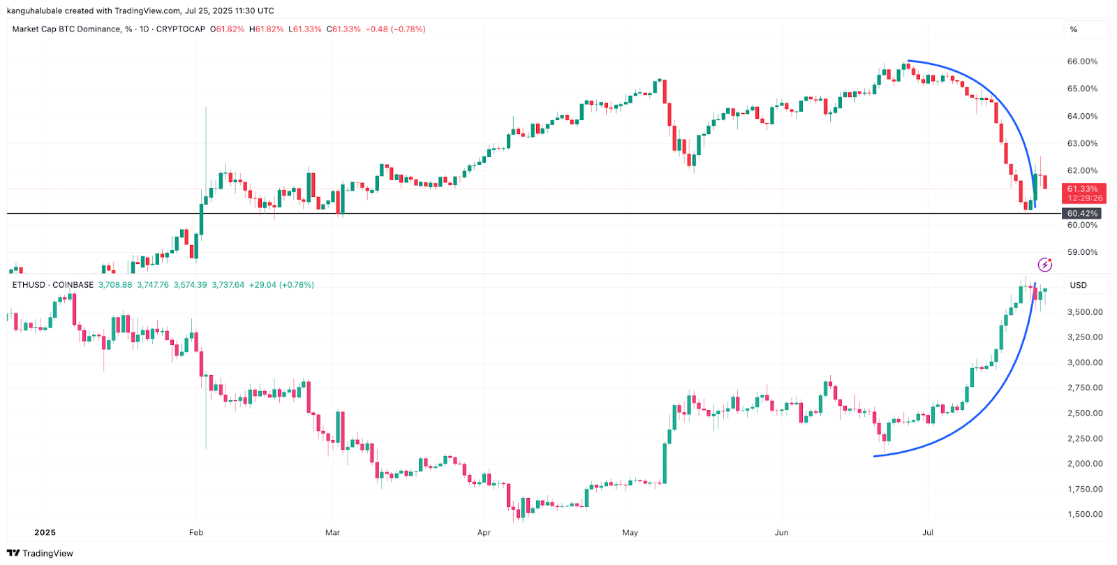Click the 3,500.00 price scale label
Viewport: 1117px width, 565px height.
pos(1085,312)
